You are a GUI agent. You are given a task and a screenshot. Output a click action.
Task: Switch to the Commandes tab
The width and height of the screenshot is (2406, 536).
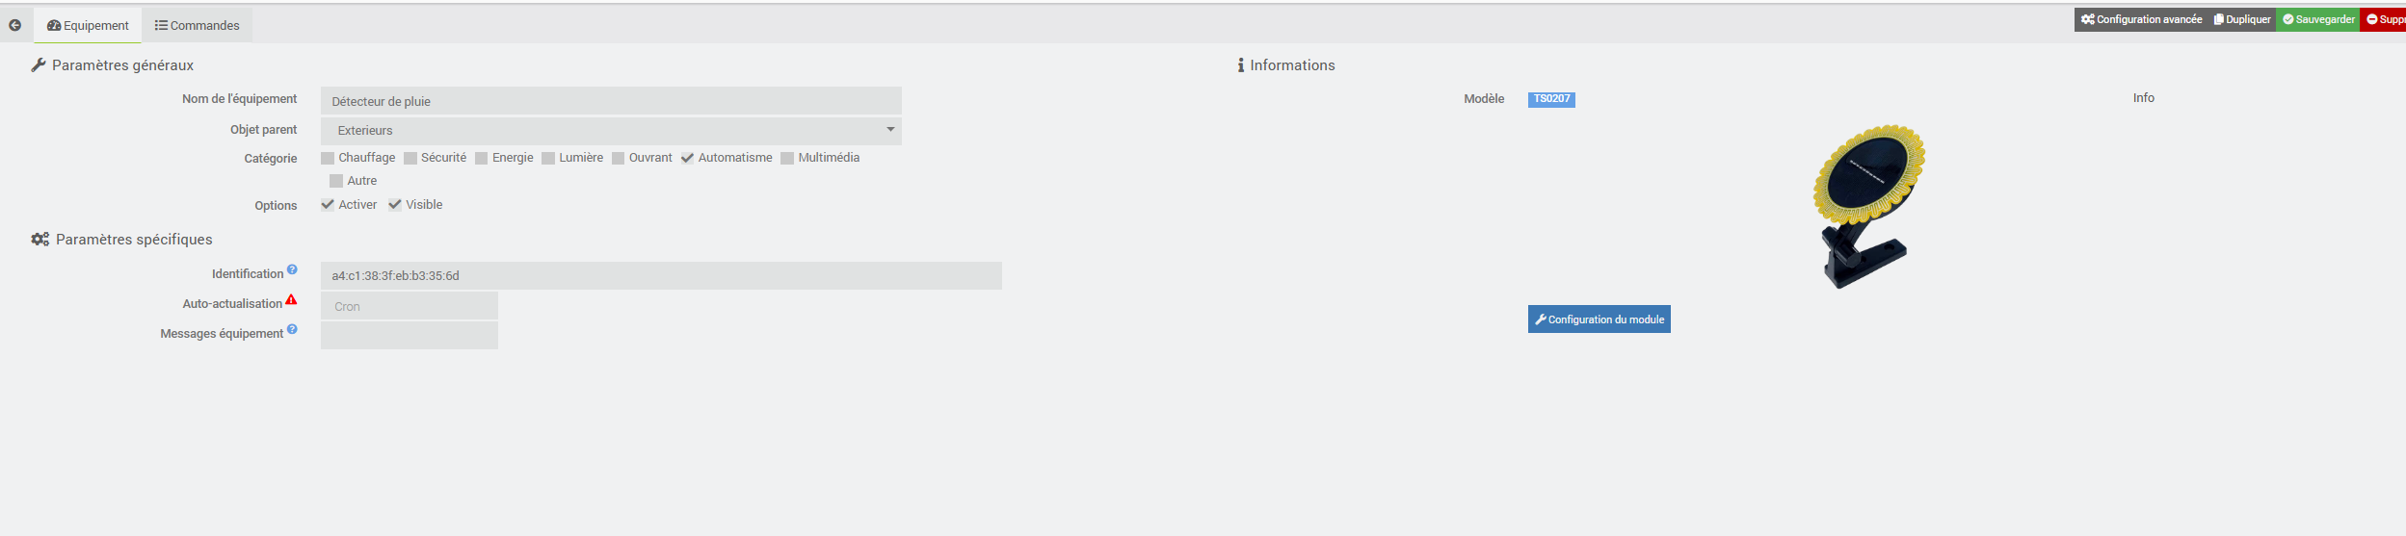(198, 25)
